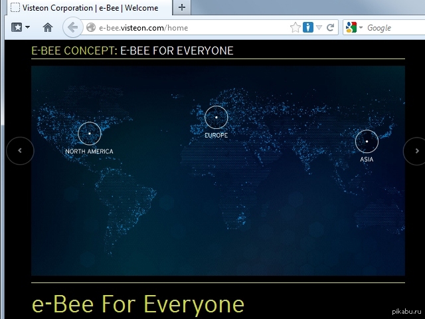Click the bookmarks star toolbar button
This screenshot has height=319, width=425.
17,27
